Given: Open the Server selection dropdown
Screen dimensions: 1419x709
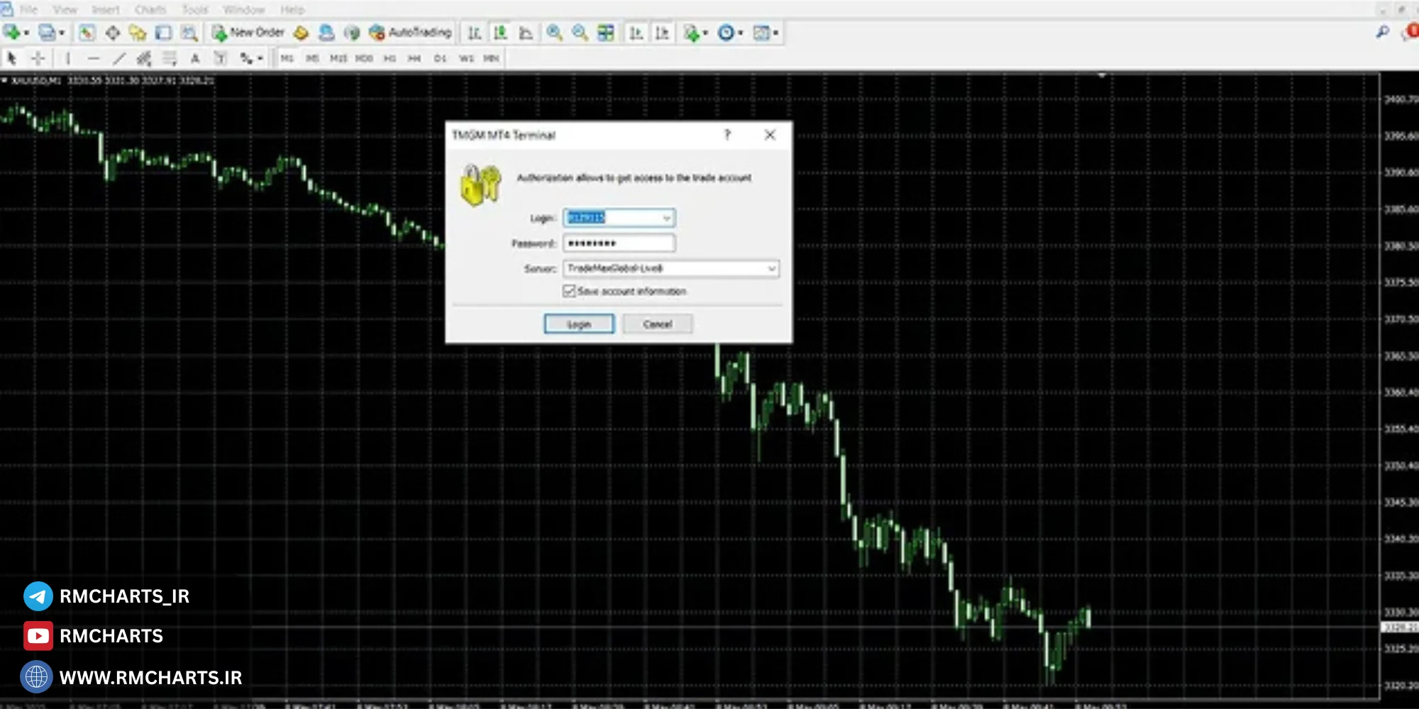Looking at the screenshot, I should 771,269.
